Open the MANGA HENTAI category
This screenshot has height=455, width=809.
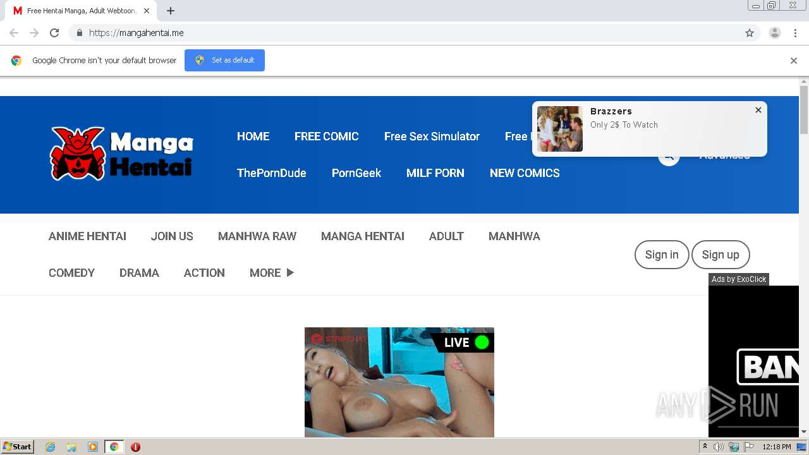pyautogui.click(x=363, y=236)
